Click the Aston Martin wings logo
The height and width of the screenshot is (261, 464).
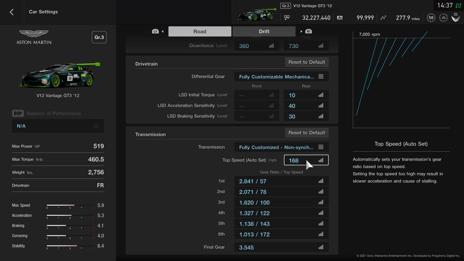(34, 34)
